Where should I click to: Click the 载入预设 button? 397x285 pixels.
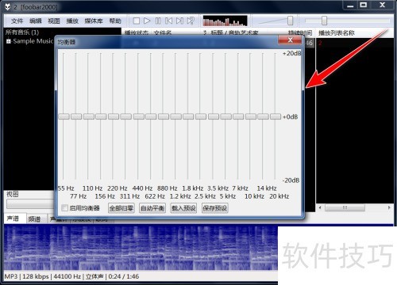point(183,208)
